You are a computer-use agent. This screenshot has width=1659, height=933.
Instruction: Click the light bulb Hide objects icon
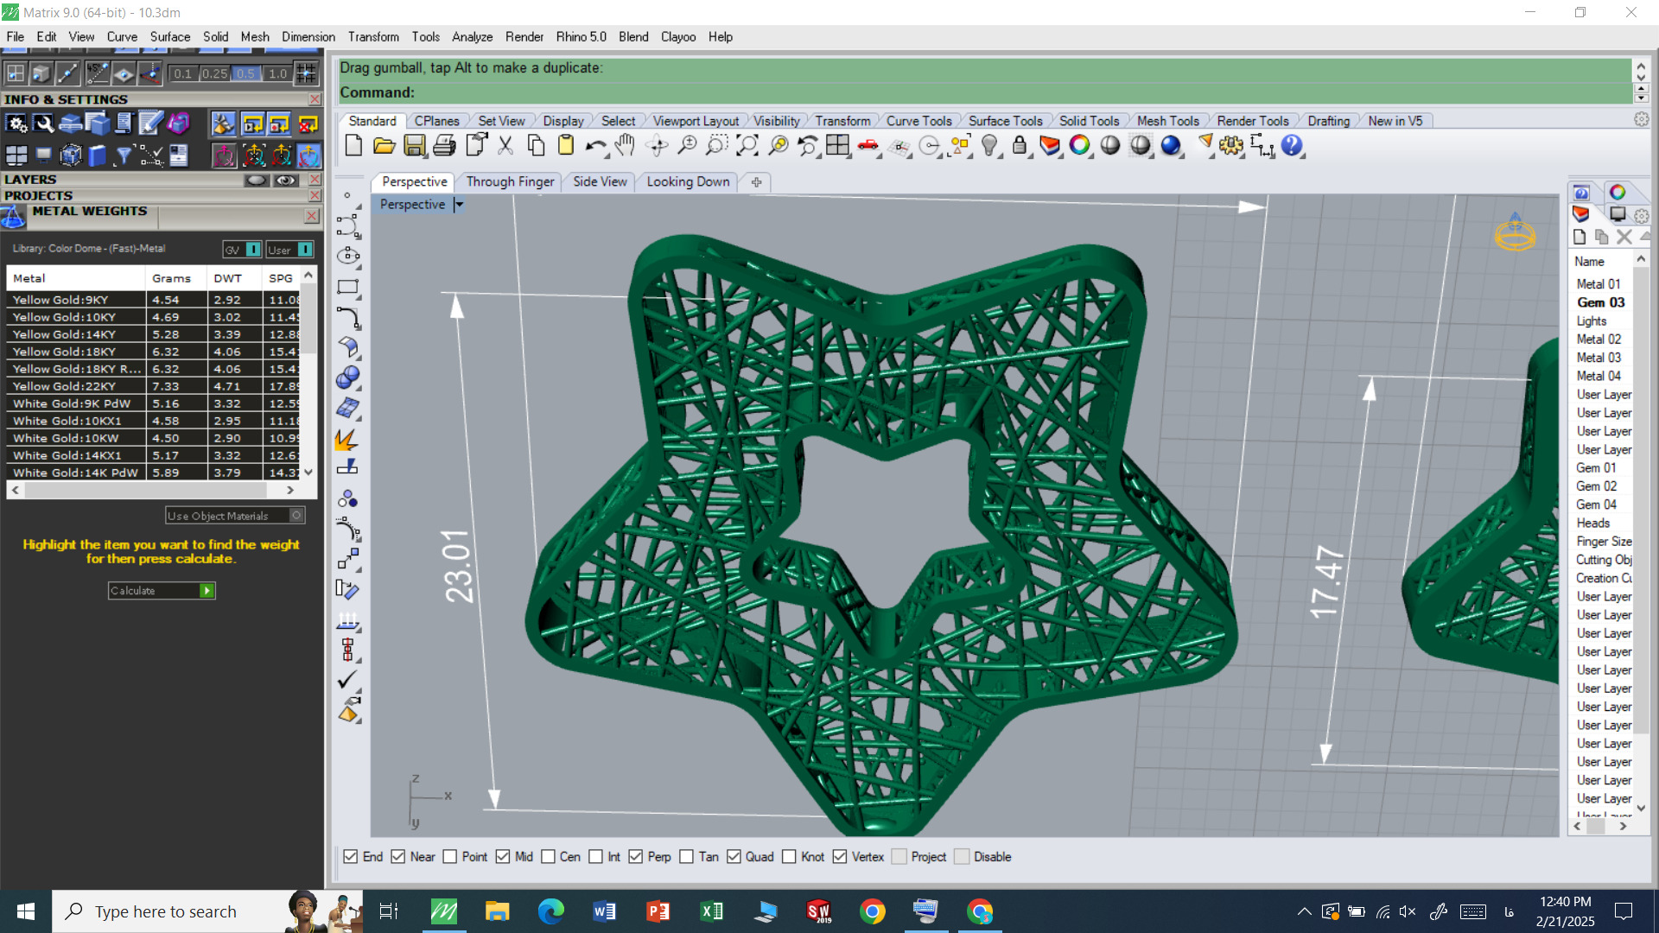coord(990,146)
